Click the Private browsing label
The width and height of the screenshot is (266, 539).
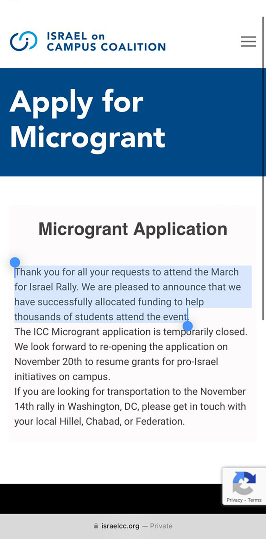(161, 526)
